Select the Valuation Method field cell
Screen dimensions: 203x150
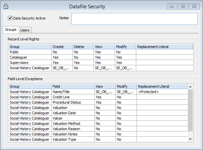[73, 124]
